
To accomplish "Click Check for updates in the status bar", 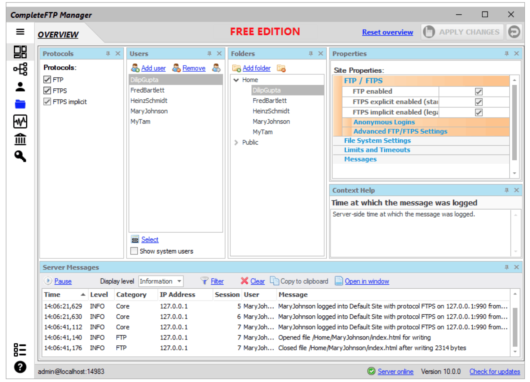I will point(495,372).
